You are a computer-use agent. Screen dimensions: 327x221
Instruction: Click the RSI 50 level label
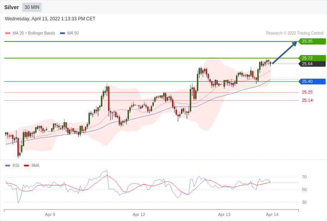[x=304, y=190]
